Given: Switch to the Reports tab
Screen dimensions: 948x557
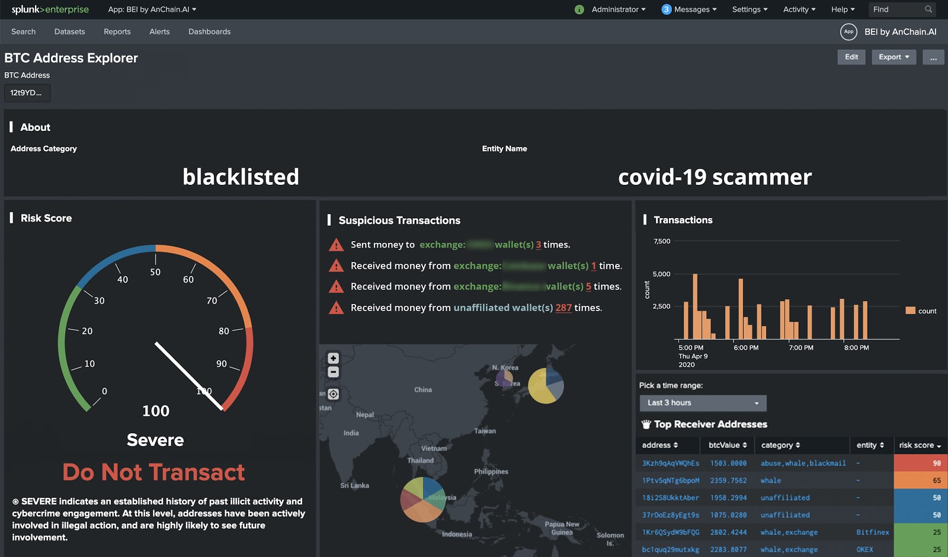Looking at the screenshot, I should click(x=117, y=32).
